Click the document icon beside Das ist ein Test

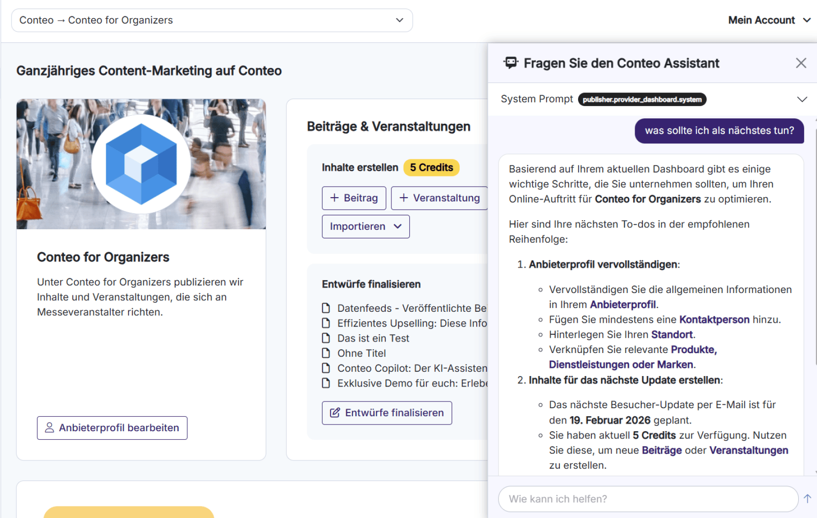click(326, 338)
